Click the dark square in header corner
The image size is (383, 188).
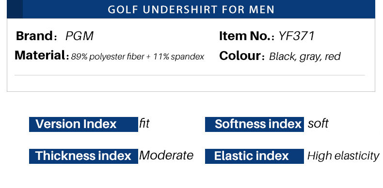tap(15, 9)
